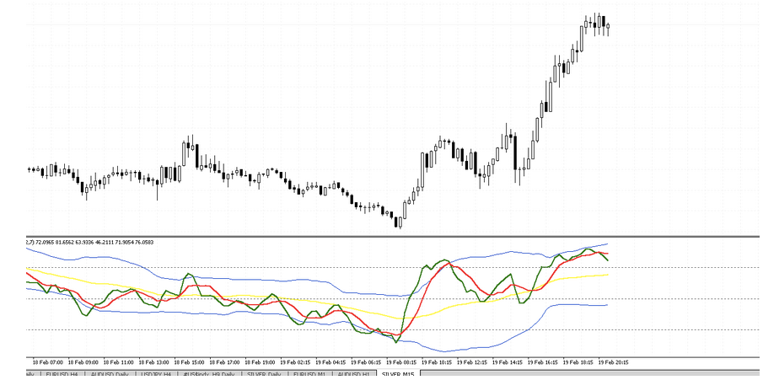Click the right end of the lower blue band
This screenshot has height=380, width=763.
coord(607,305)
